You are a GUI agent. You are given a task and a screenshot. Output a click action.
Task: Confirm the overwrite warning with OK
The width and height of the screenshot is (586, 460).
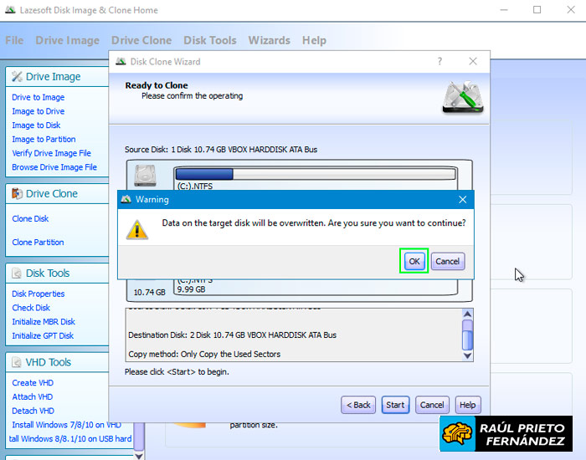coord(414,261)
